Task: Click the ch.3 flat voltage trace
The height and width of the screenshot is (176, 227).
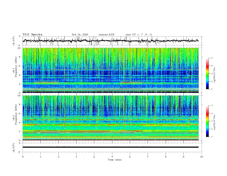Action: point(111,147)
